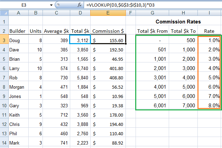
Task: Select column E header
Action: [x=108, y=13]
